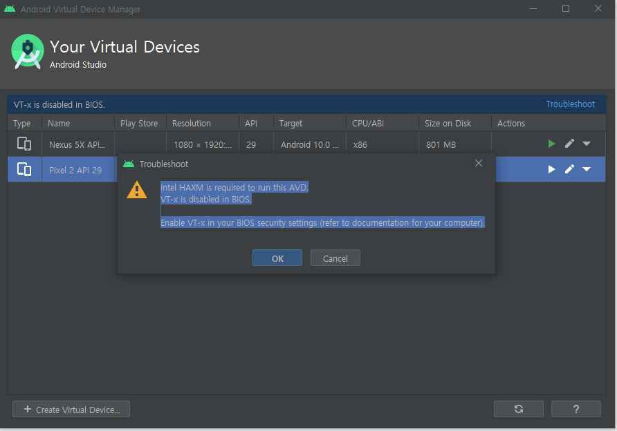Launch the Pixel 2 API 29 AVD
This screenshot has width=617, height=431.
click(552, 169)
